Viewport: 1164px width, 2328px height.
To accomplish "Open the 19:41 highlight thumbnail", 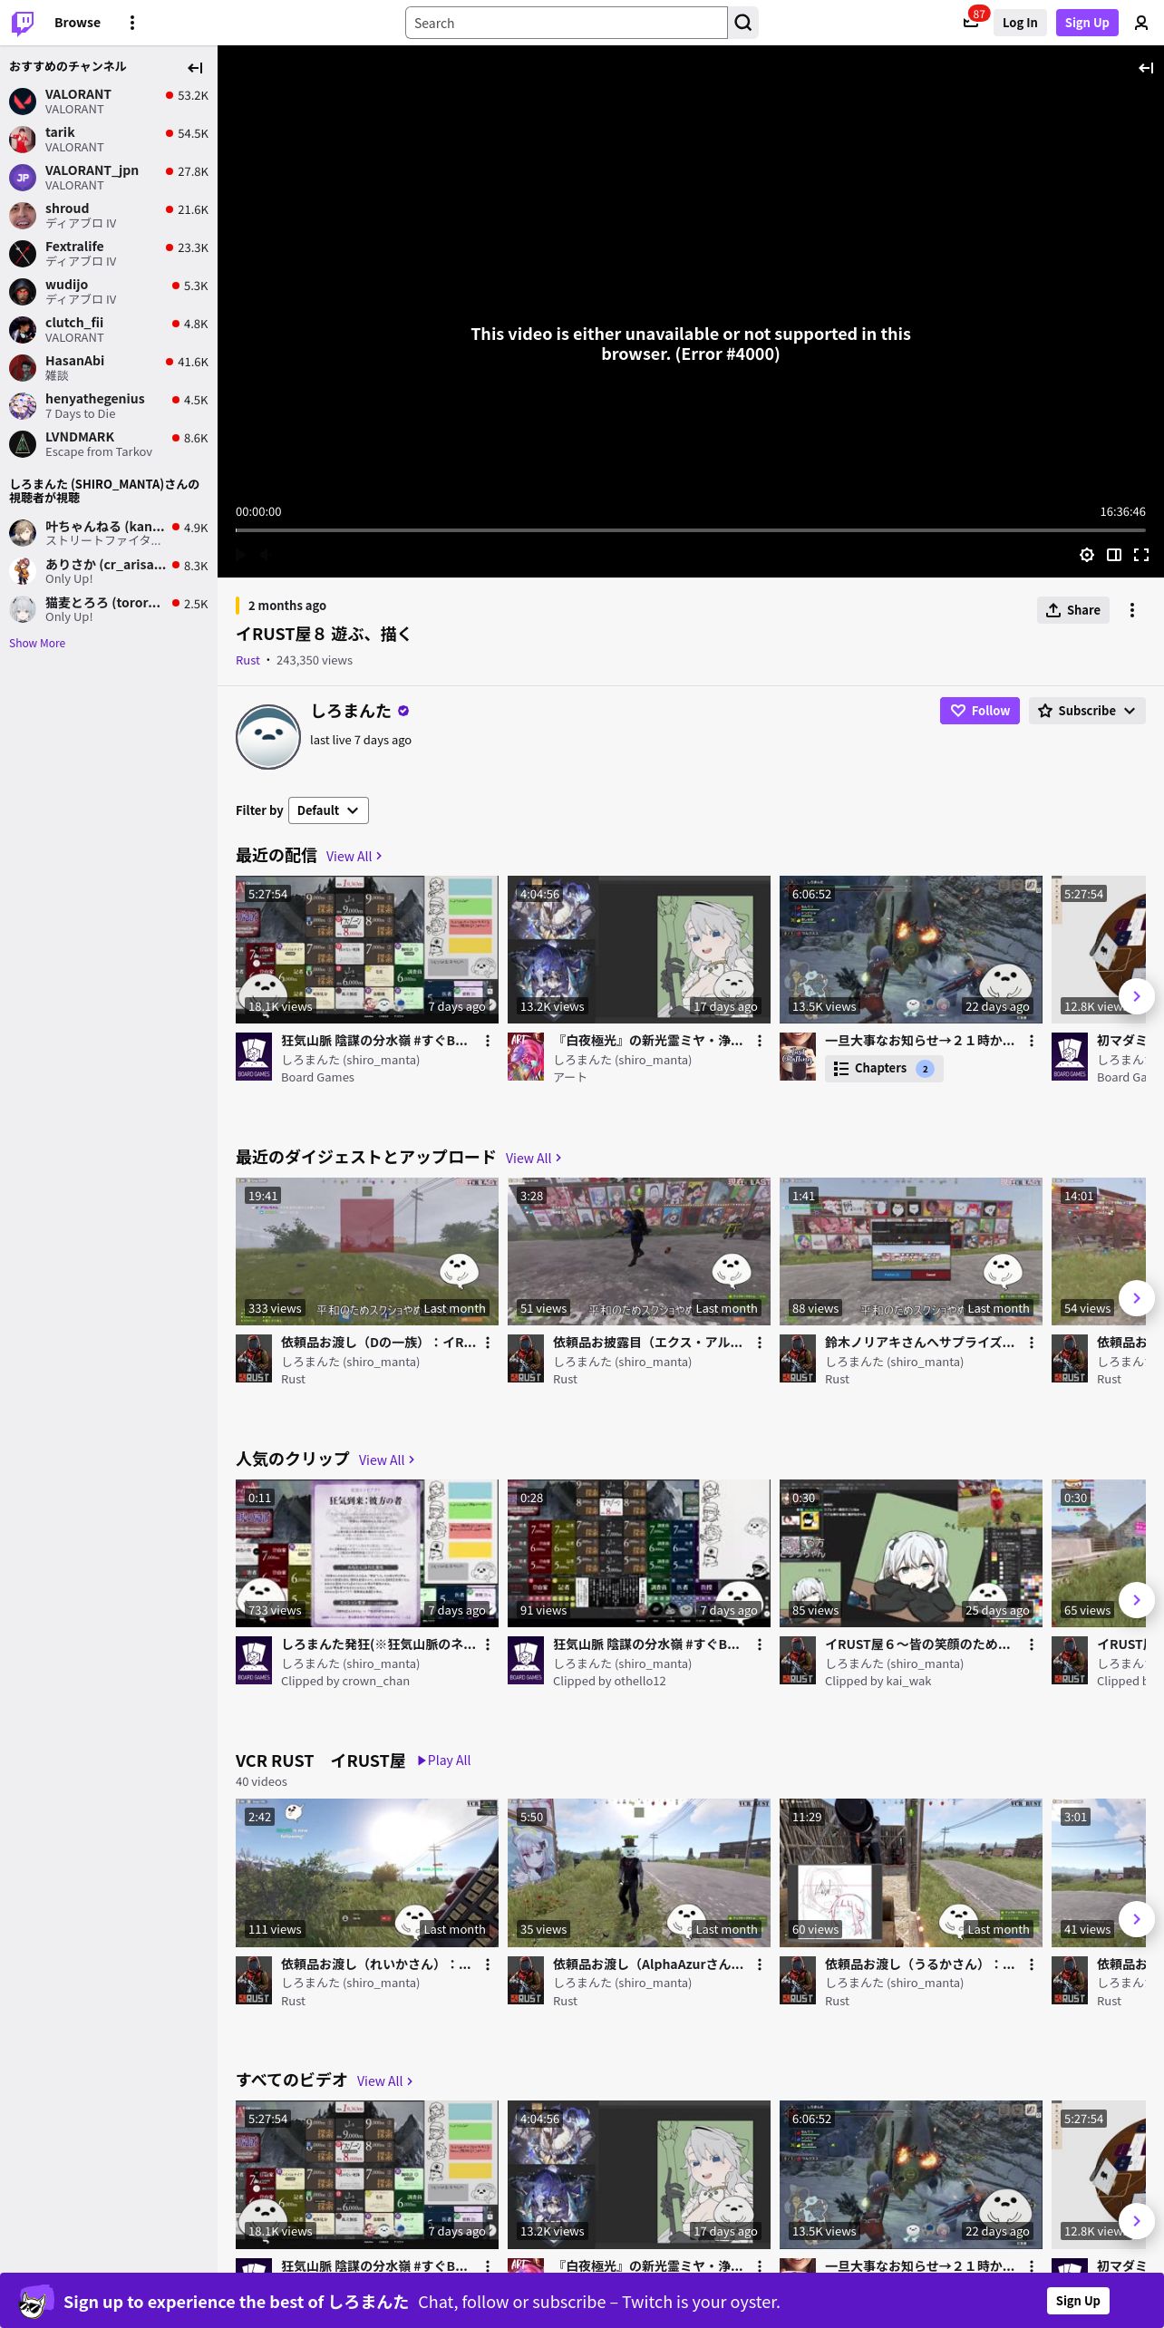I will pos(367,1251).
